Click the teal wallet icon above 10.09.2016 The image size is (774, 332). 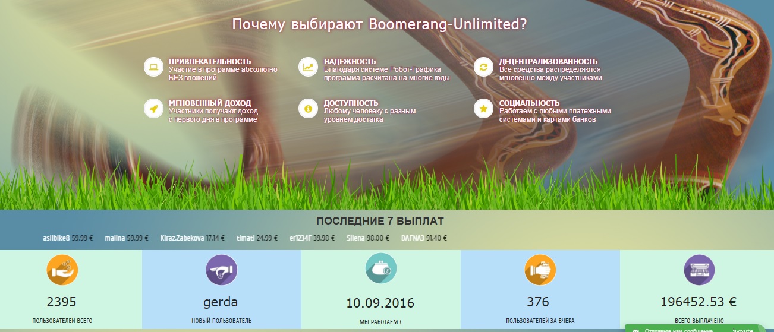pyautogui.click(x=380, y=270)
